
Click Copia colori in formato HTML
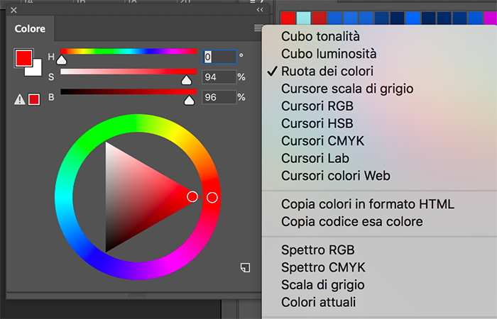click(x=368, y=204)
